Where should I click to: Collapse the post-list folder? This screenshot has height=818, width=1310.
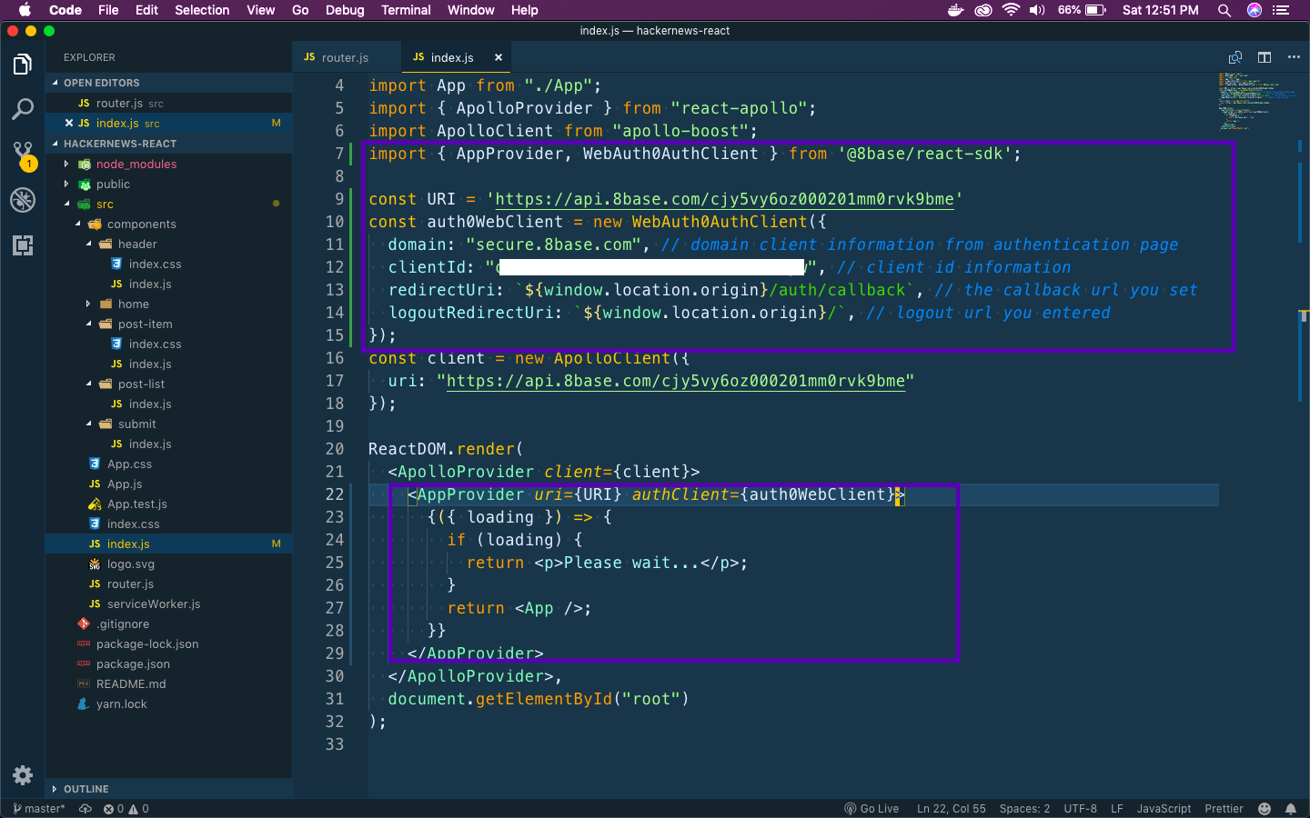pos(168,384)
